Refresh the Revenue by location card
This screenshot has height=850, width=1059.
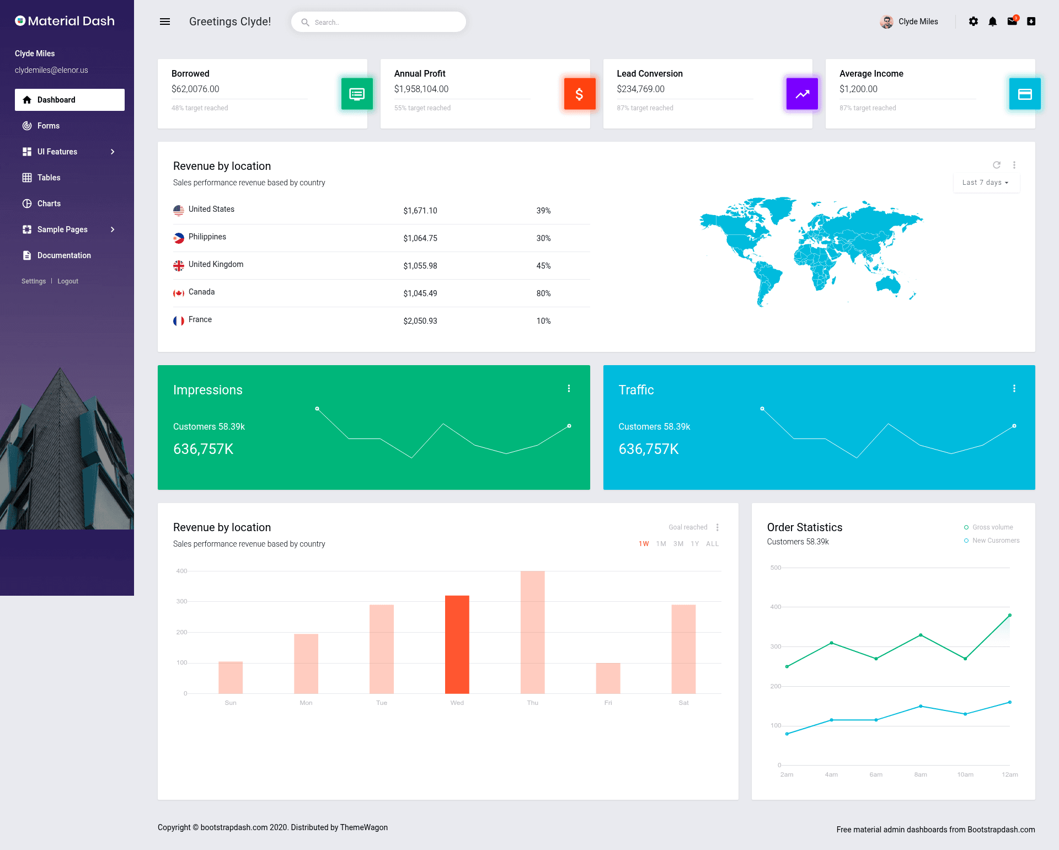[997, 165]
